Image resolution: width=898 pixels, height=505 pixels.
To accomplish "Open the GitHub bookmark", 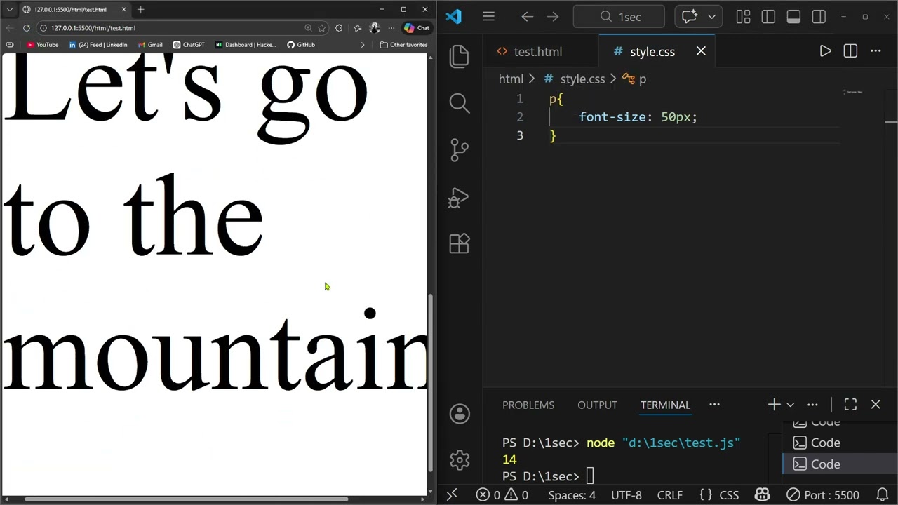I will (x=300, y=45).
